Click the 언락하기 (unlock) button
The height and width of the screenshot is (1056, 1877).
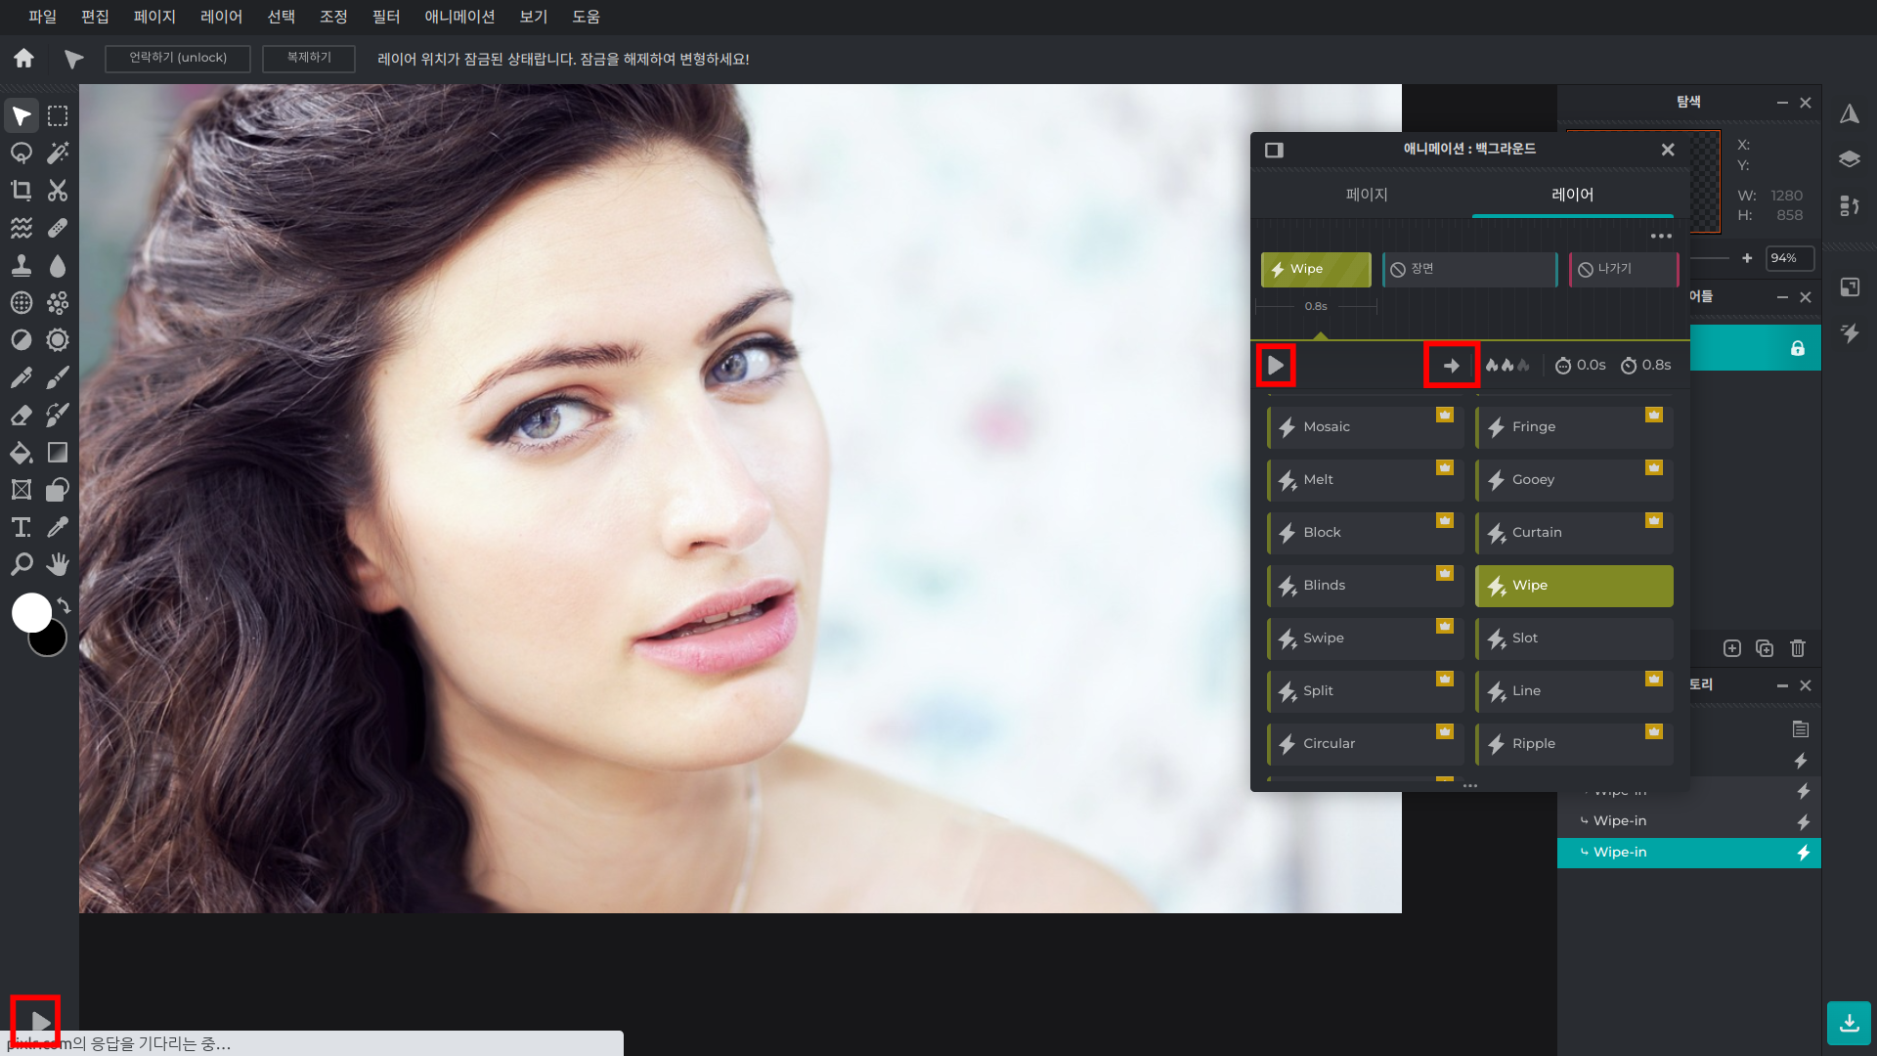pos(178,59)
